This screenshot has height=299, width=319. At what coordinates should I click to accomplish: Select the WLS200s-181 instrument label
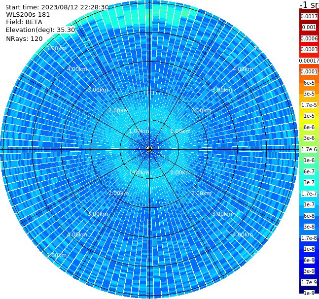(28, 15)
